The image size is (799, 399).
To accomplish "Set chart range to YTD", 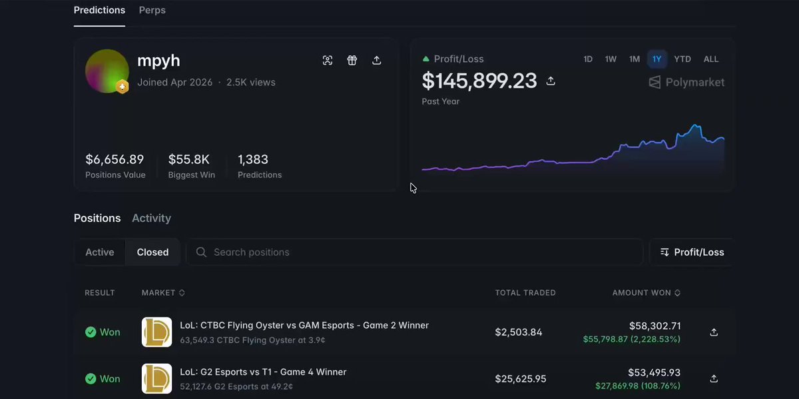I will tap(682, 59).
